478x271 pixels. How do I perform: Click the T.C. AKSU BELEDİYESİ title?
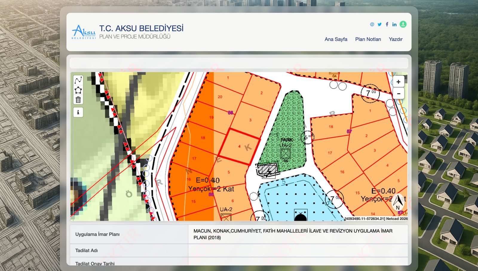coord(141,28)
